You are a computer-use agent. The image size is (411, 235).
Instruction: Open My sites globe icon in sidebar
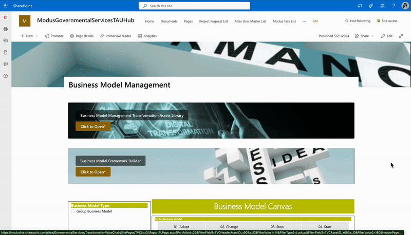(x=6, y=29)
